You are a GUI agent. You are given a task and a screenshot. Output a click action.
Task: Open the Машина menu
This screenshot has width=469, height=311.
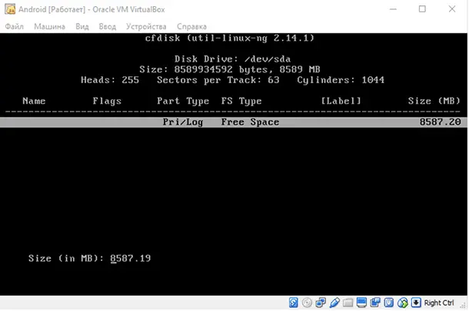pyautogui.click(x=50, y=27)
